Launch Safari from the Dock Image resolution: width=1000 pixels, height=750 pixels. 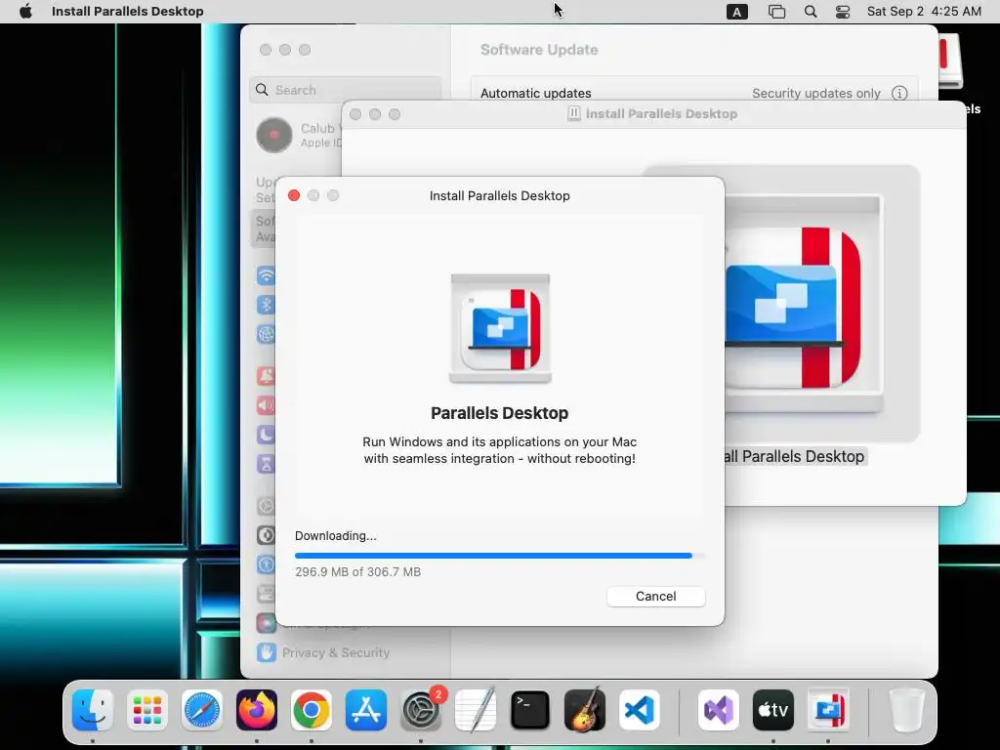click(x=202, y=710)
